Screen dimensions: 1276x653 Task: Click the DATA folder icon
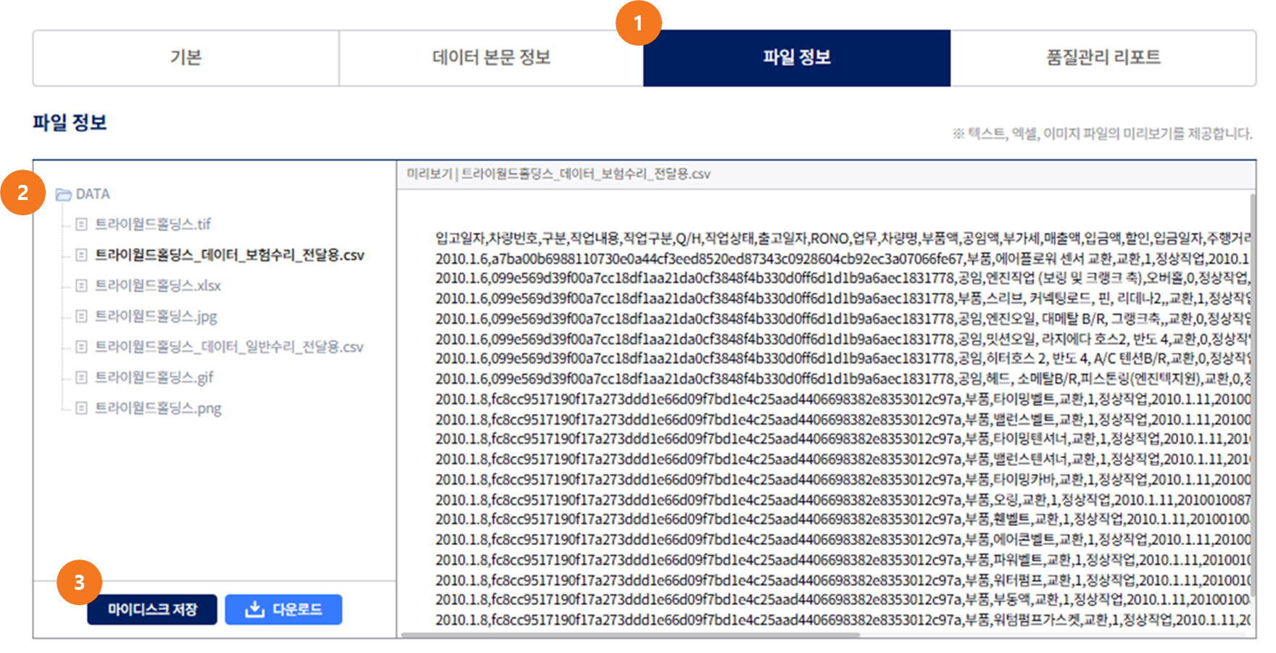pyautogui.click(x=64, y=194)
